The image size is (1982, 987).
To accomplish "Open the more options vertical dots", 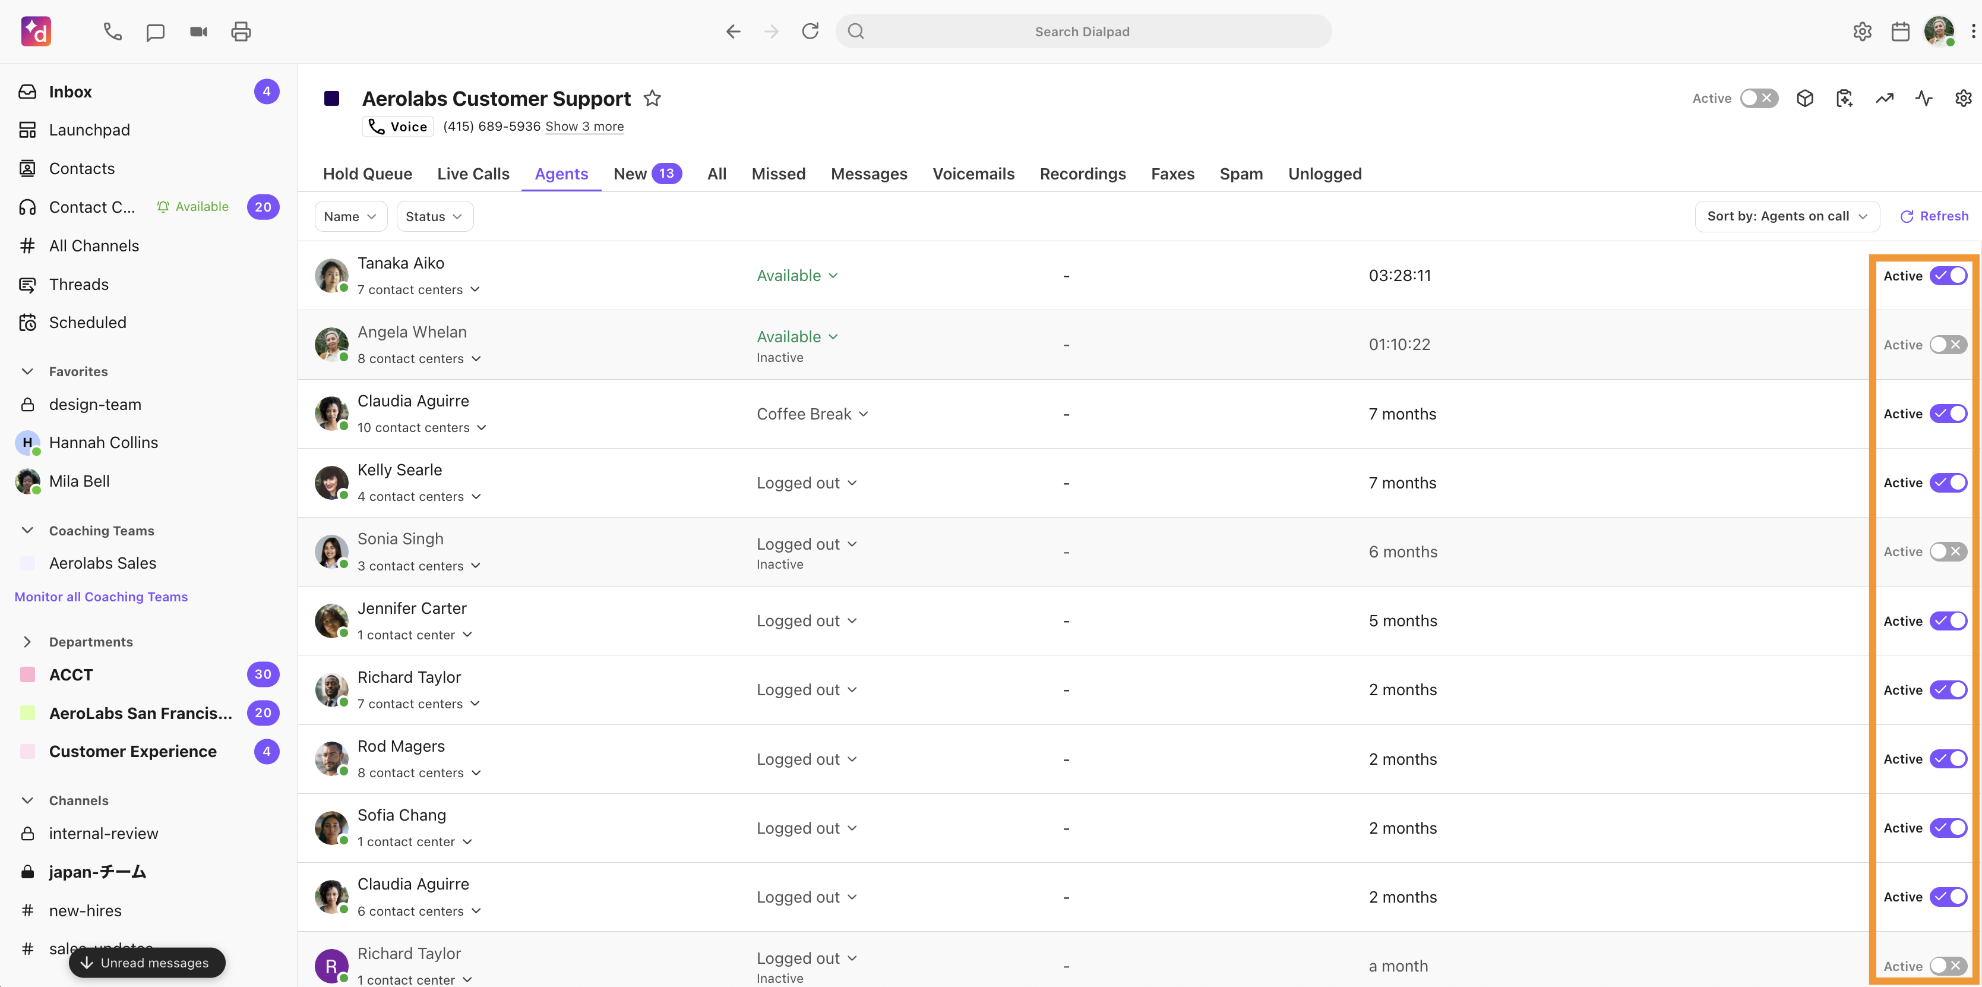I will pos(1974,31).
